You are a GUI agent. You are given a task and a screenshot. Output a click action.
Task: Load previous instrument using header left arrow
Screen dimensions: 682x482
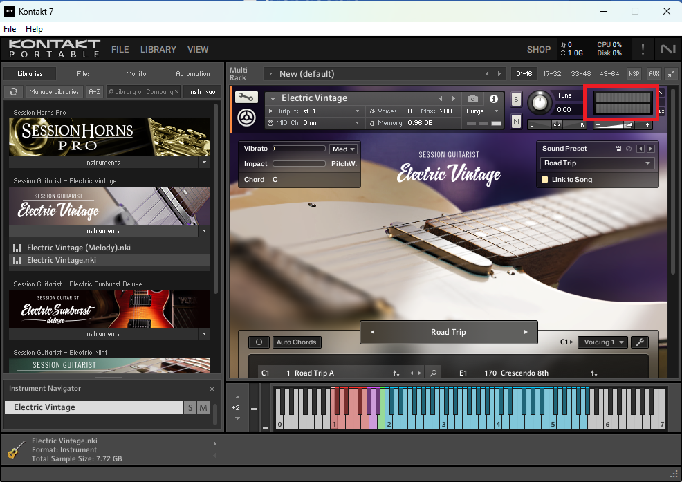coord(441,99)
